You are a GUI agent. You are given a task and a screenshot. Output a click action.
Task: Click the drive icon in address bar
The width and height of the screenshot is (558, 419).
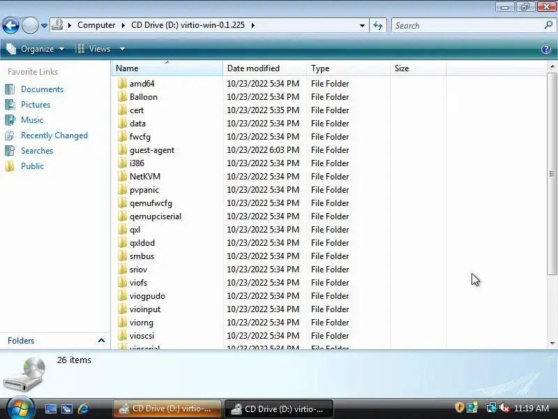pyautogui.click(x=57, y=25)
